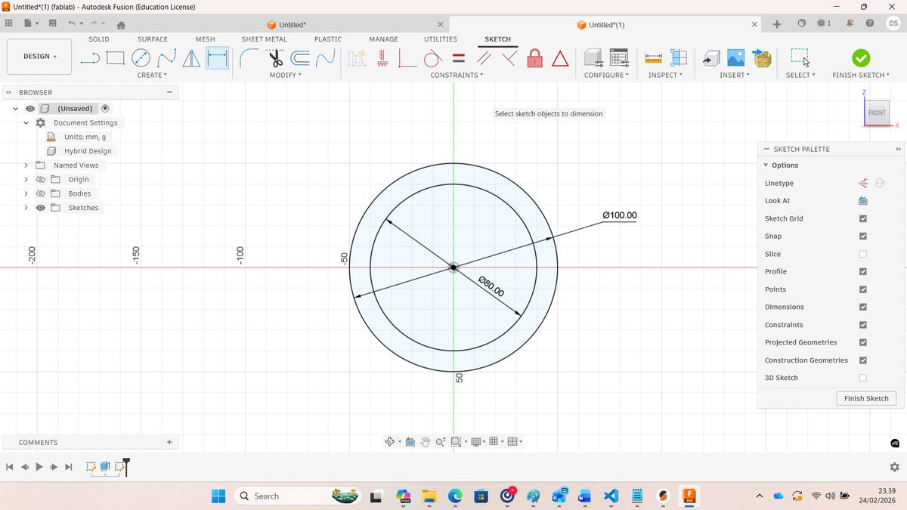
Task: Switch to the SURFACE tab
Action: click(x=153, y=39)
